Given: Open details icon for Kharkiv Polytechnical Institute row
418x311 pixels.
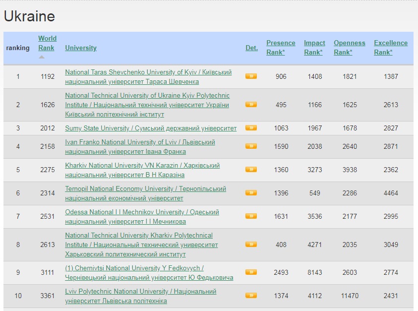Looking at the screenshot, I should pyautogui.click(x=251, y=244).
